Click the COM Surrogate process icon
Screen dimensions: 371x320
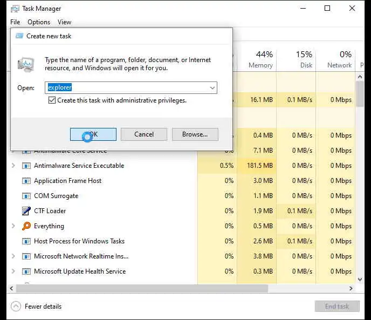[x=26, y=196]
